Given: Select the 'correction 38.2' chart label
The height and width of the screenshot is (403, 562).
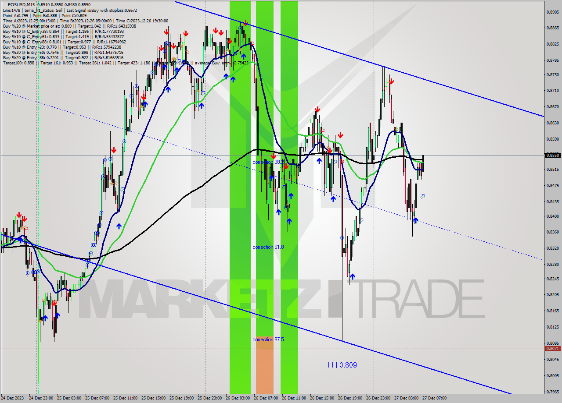Looking at the screenshot, I should 268,162.
